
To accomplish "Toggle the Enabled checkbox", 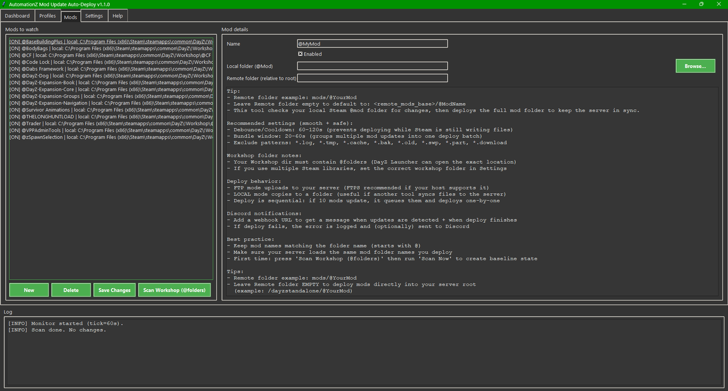I will coord(300,54).
